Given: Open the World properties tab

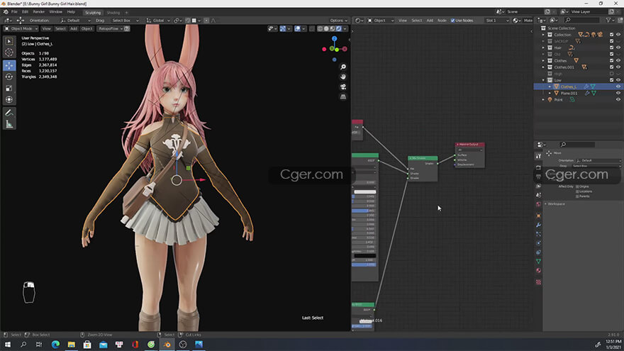Looking at the screenshot, I should click(x=538, y=204).
